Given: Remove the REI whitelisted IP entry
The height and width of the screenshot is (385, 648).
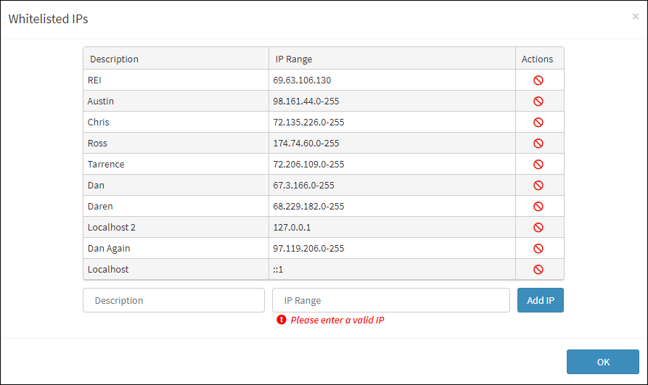Looking at the screenshot, I should 538,80.
